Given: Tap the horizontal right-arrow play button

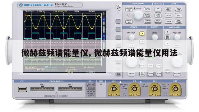Looking at the screenshot, I should (x=167, y=32).
